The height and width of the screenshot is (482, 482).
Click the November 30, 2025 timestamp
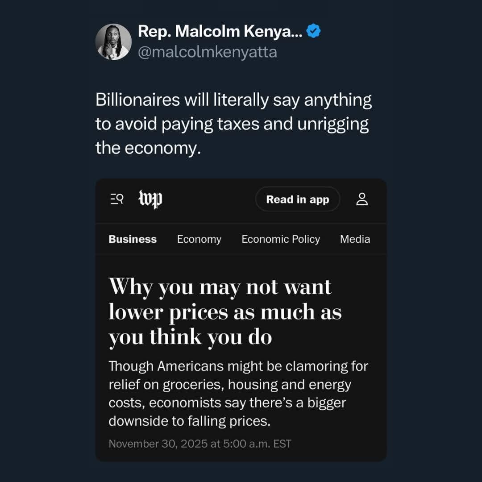pos(200,444)
